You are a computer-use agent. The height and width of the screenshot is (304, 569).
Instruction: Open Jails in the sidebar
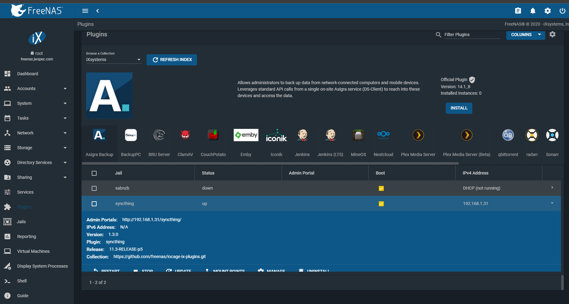(37, 222)
